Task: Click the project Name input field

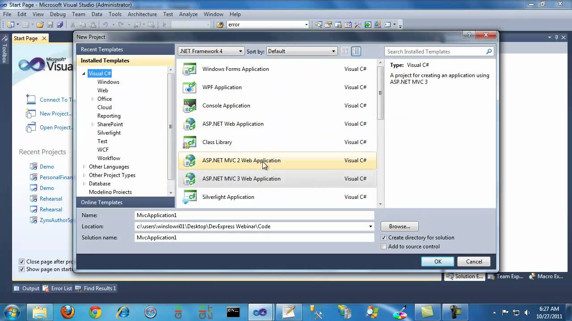Action: coord(254,215)
